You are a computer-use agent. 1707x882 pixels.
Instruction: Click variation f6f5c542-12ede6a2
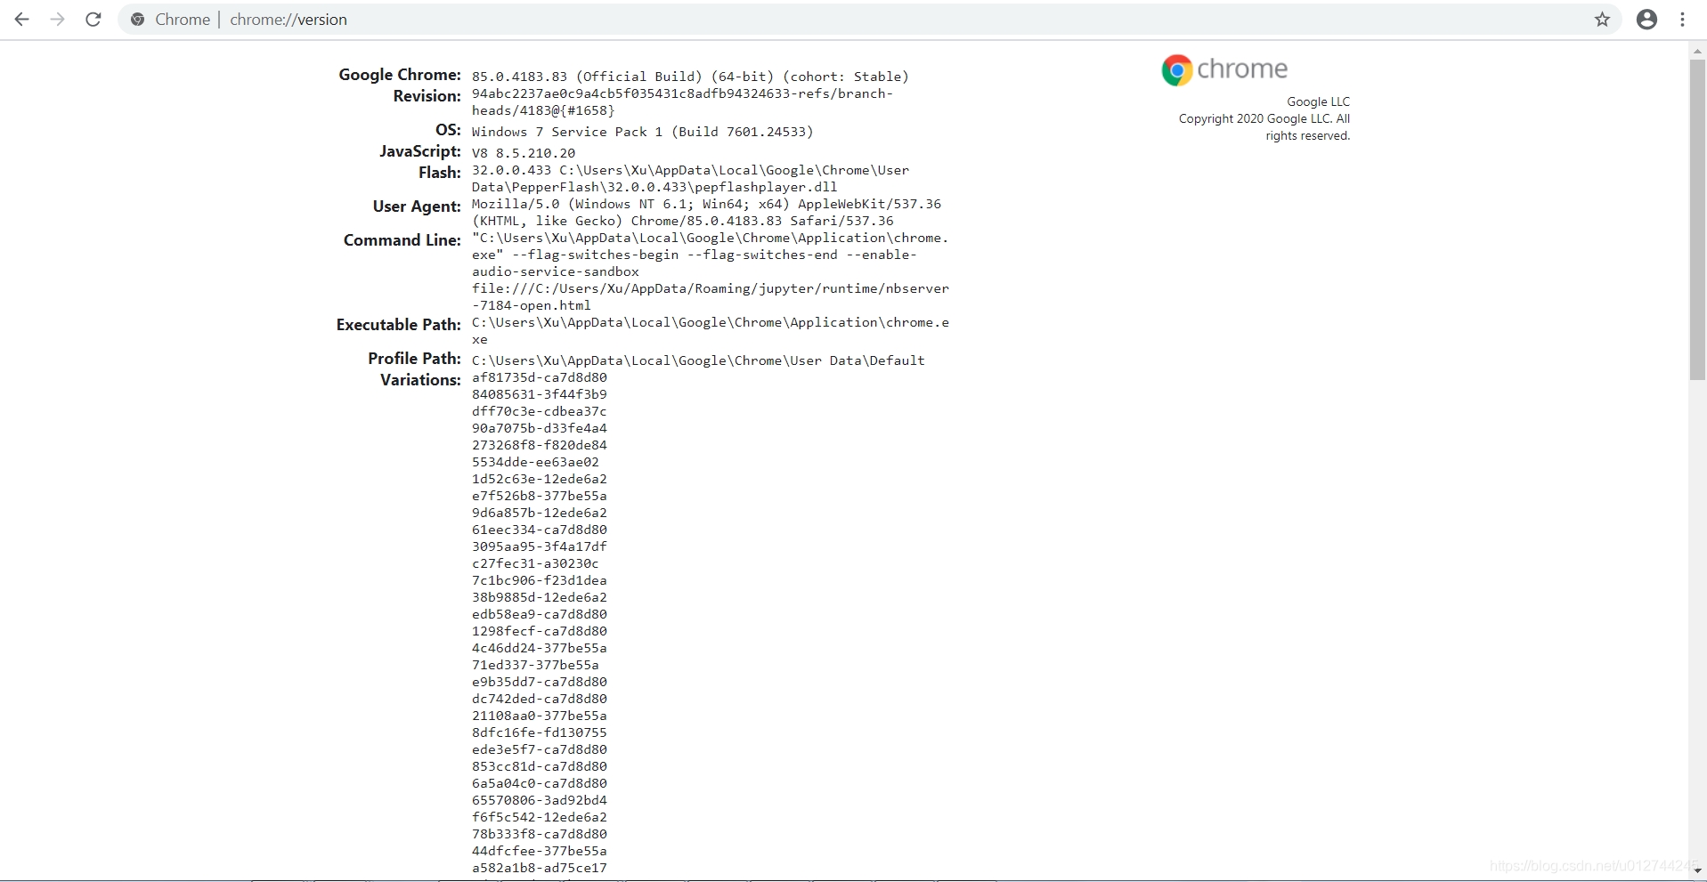pyautogui.click(x=540, y=817)
